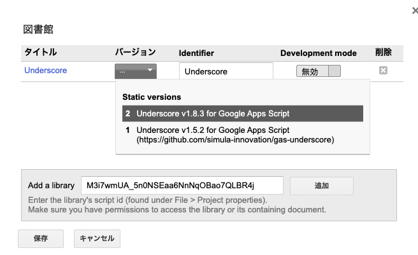Click the タイトル column header
This screenshot has width=418, height=255.
click(x=40, y=53)
